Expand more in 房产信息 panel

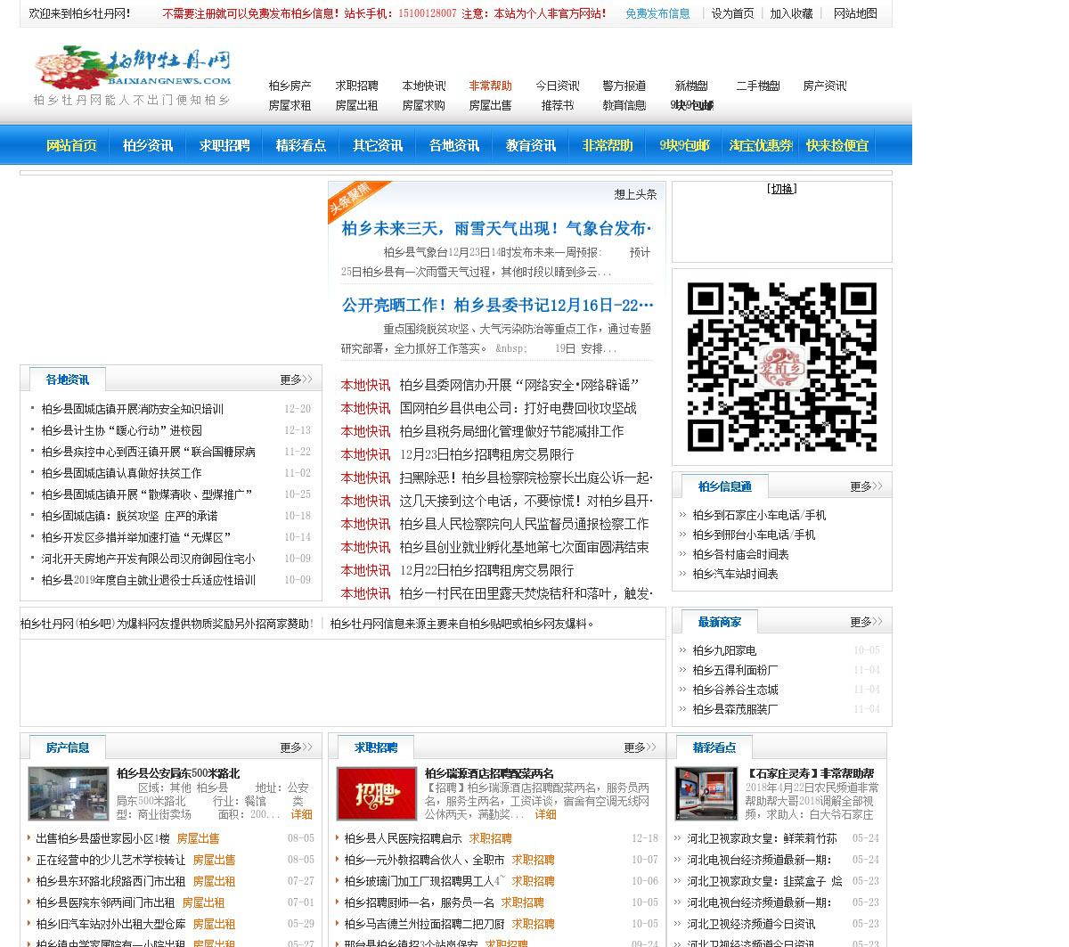click(x=296, y=747)
